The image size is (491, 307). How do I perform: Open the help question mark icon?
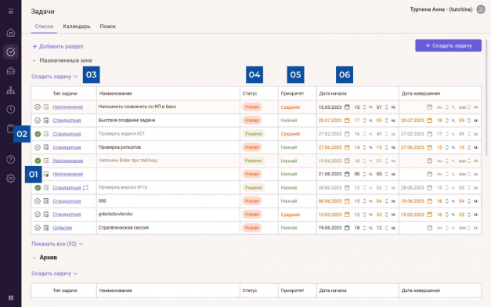pyautogui.click(x=11, y=160)
